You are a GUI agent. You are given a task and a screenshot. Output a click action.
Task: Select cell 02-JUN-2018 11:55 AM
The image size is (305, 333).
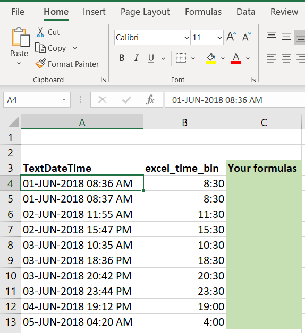tap(82, 214)
